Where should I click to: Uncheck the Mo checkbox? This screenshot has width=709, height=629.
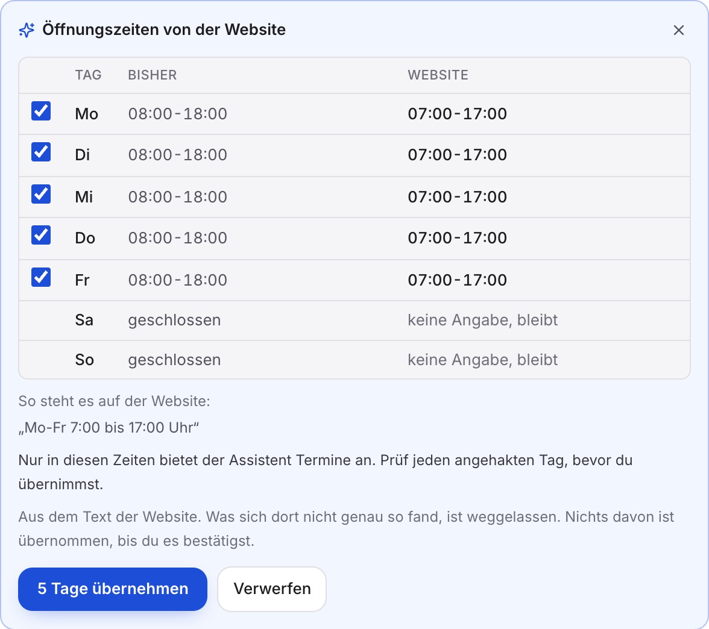point(41,111)
